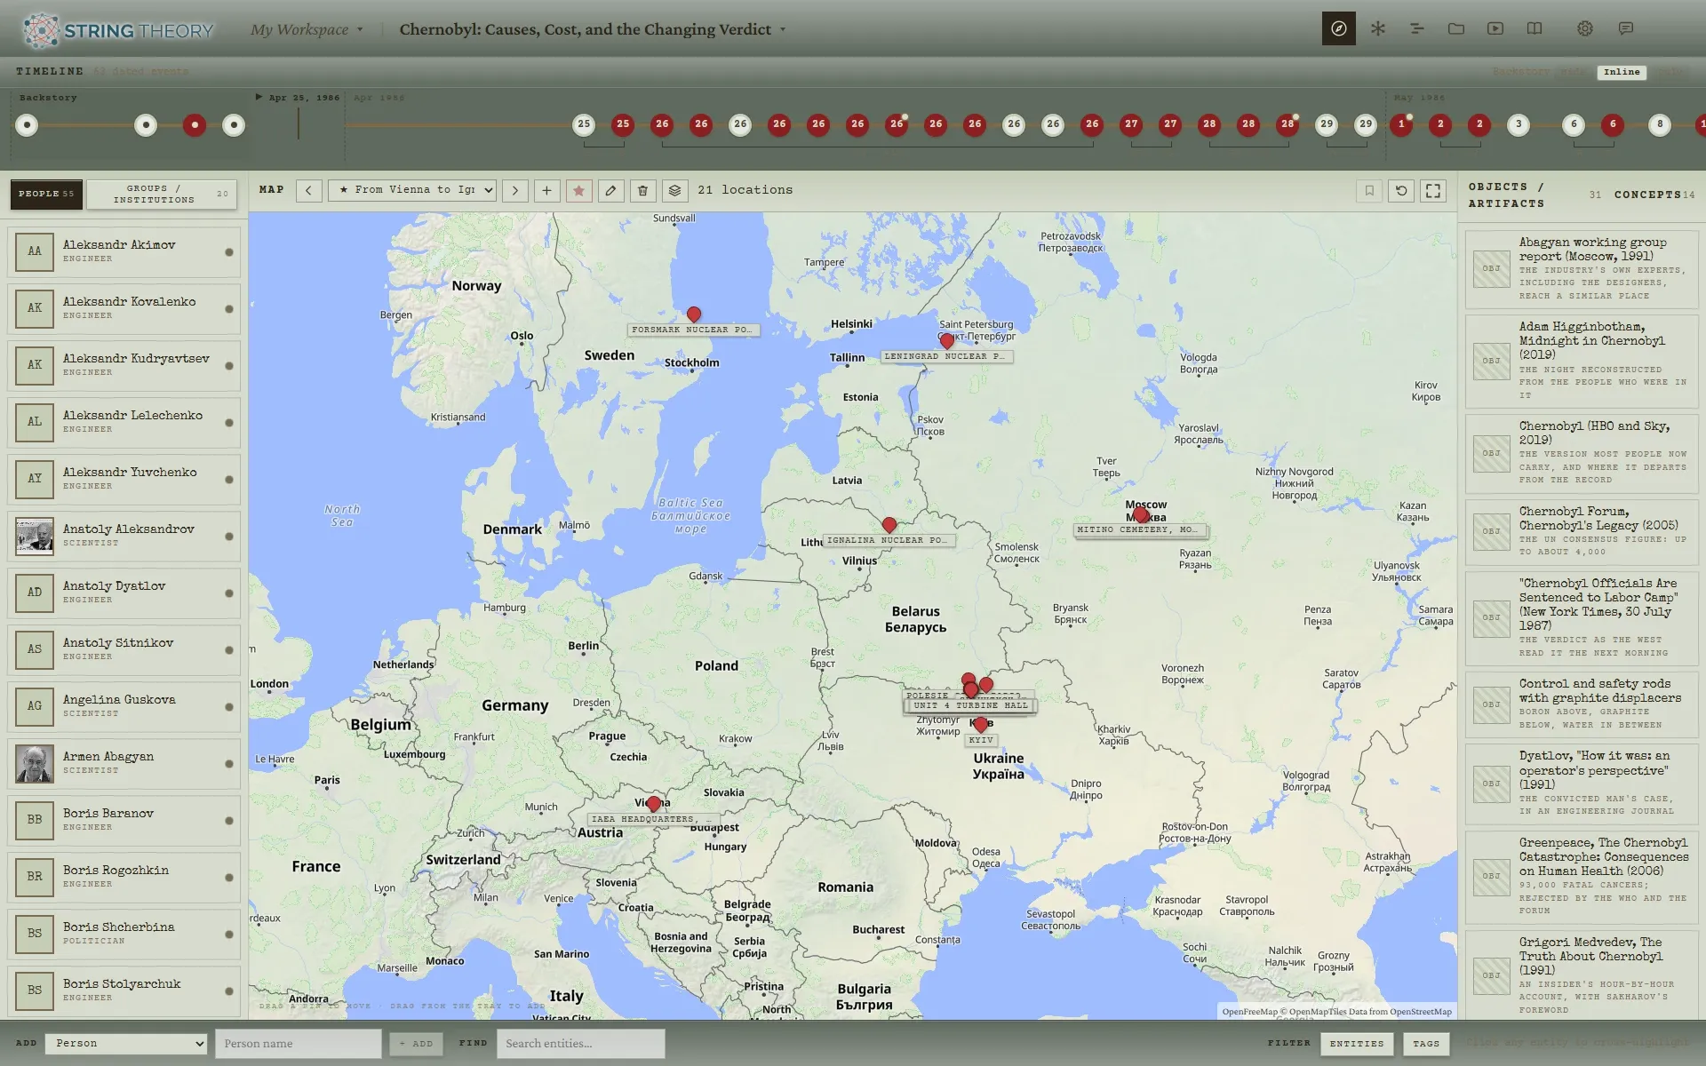Go to next map view
Image resolution: width=1706 pixels, height=1066 pixels.
pyautogui.click(x=515, y=190)
